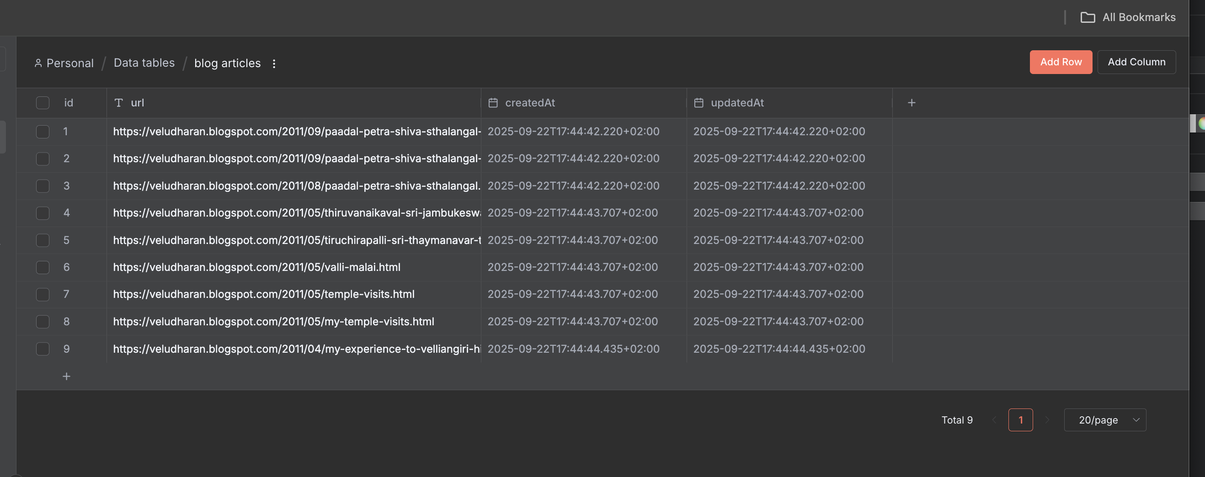This screenshot has width=1205, height=477.
Task: Check the checkbox for row 6
Action: [x=43, y=267]
